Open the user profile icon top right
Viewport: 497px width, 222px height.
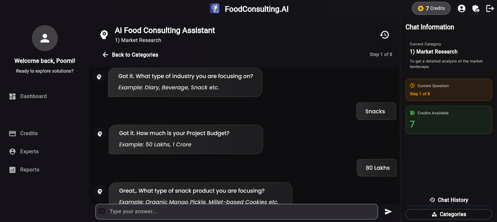point(461,8)
